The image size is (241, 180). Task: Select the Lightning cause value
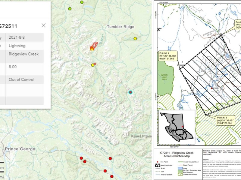[x=17, y=46]
